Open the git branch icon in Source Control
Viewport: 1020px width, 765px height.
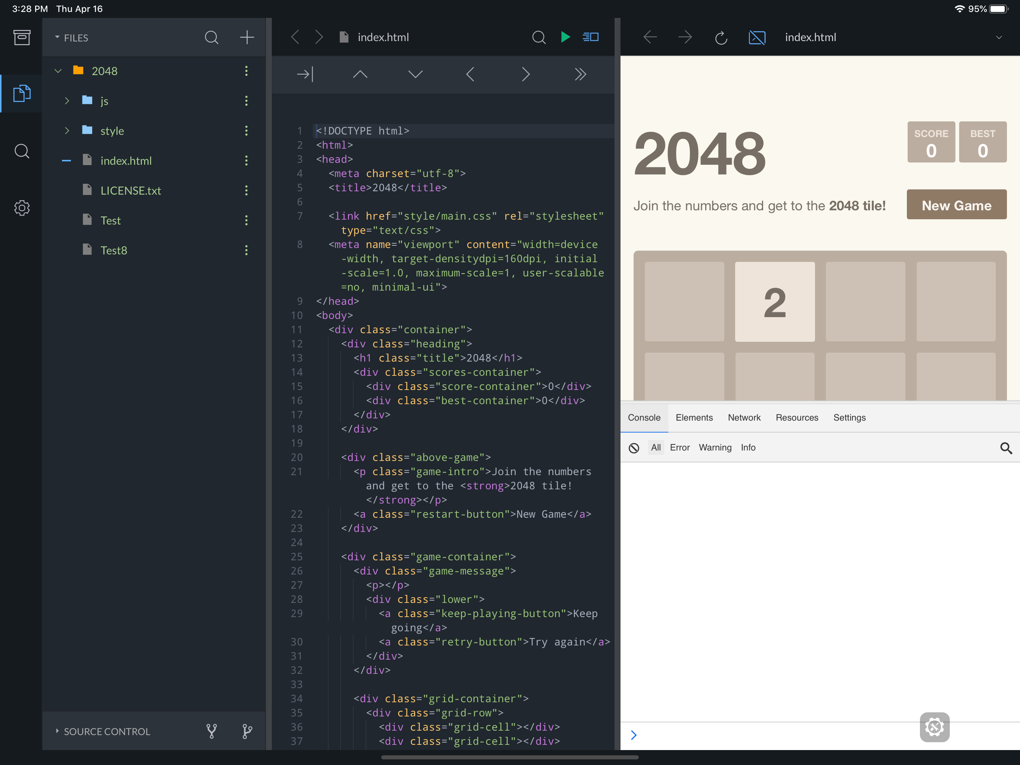tap(247, 731)
